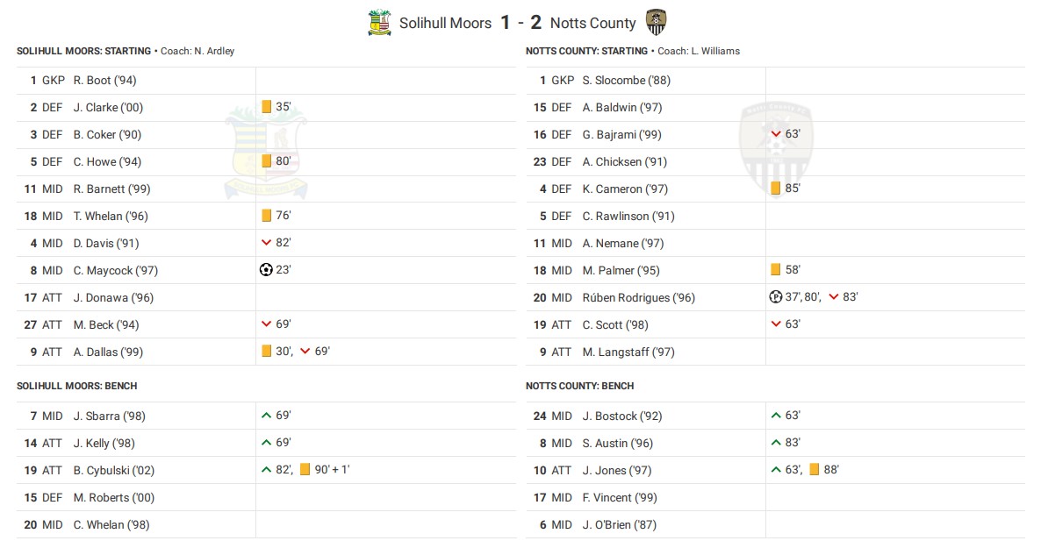Click the Notts County: Starting heading
Image resolution: width=1041 pixels, height=555 pixels.
point(586,51)
